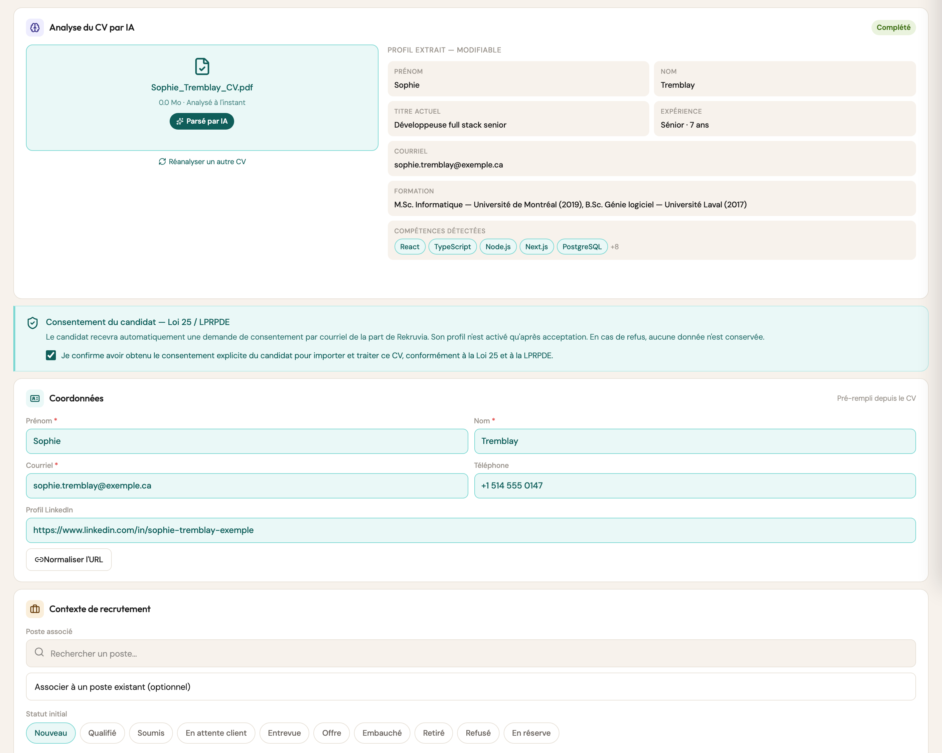Screen dimensions: 942x753
Task: Focus the Rechercher un poste search field
Action: tap(471, 653)
